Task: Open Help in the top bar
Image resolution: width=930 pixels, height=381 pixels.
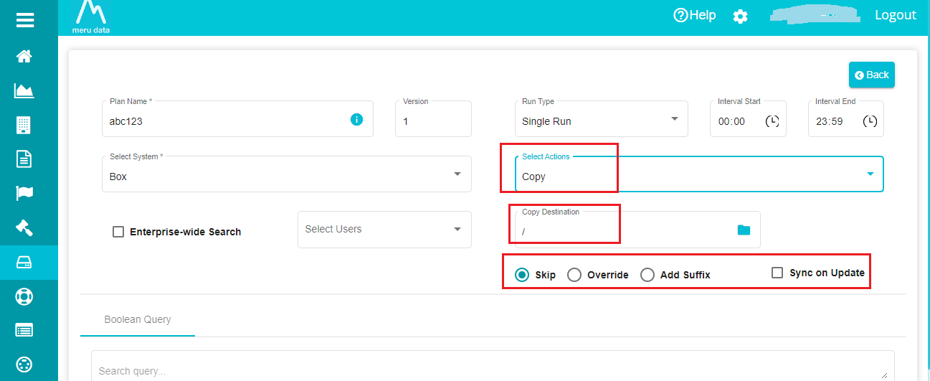Action: click(x=695, y=15)
